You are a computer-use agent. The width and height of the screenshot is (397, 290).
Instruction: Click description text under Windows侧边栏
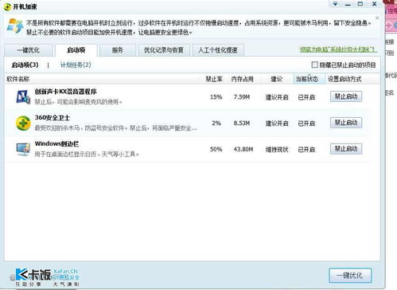87,154
